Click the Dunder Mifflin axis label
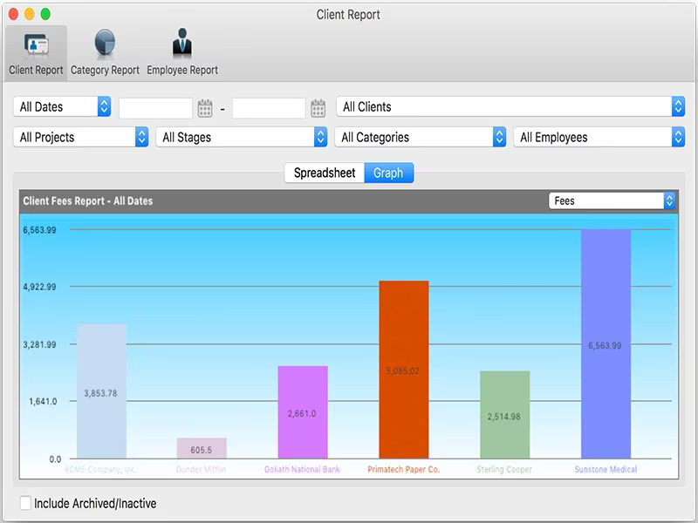This screenshot has height=523, width=698. point(202,469)
